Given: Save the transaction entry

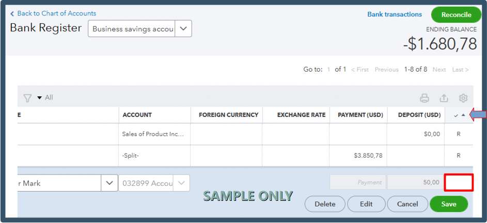Looking at the screenshot, I should coord(448,204).
